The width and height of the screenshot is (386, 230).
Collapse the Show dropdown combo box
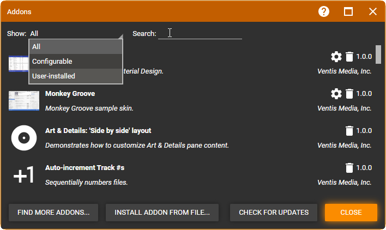[76, 34]
